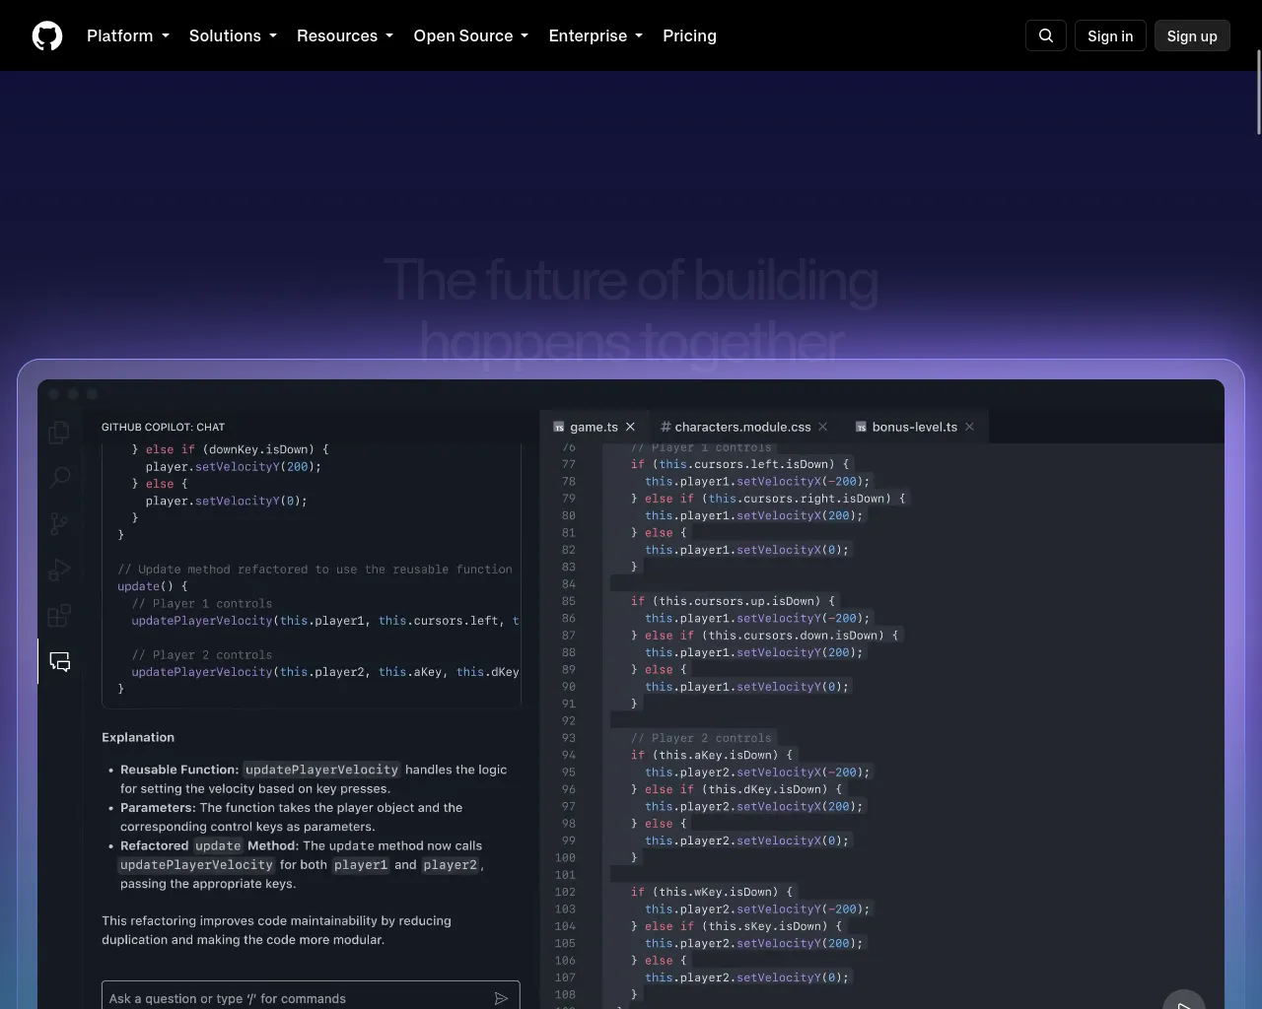1262x1009 pixels.
Task: Click the page vertical scrollbar thumb
Action: coord(1258,92)
